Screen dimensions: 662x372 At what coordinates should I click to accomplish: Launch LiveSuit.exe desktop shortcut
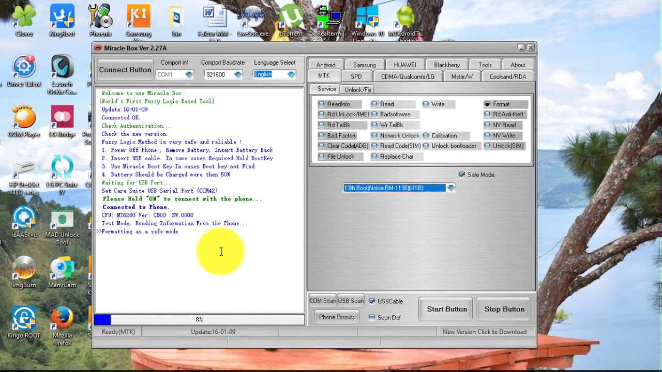point(252,21)
